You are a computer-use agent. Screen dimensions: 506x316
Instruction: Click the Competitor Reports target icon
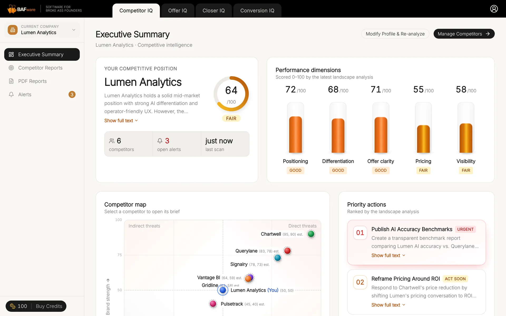[11, 68]
